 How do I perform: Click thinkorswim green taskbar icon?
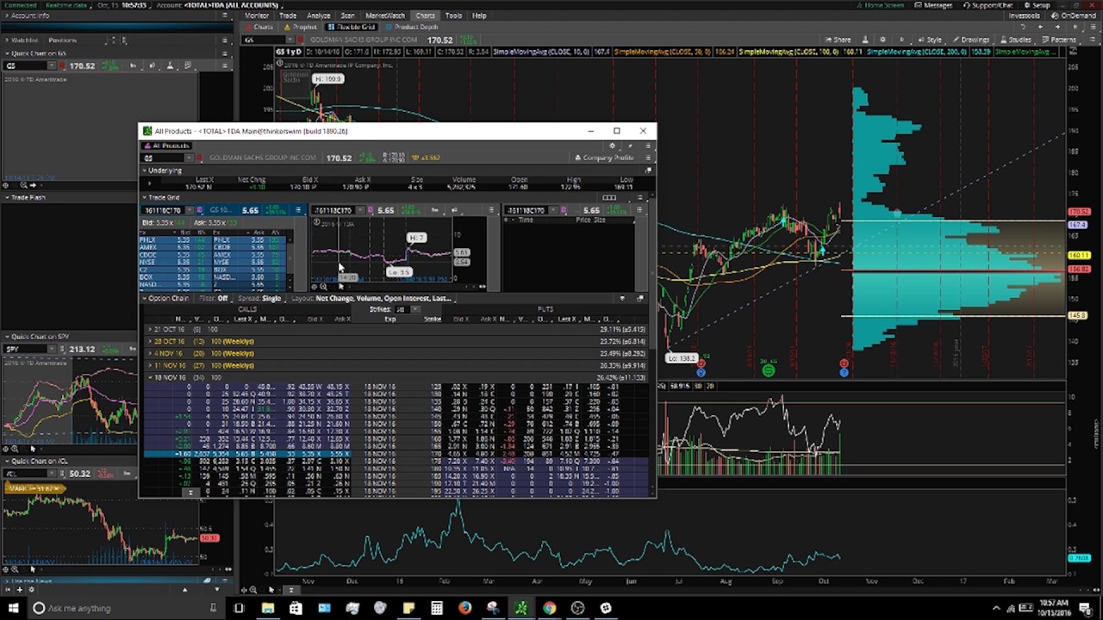pos(521,608)
